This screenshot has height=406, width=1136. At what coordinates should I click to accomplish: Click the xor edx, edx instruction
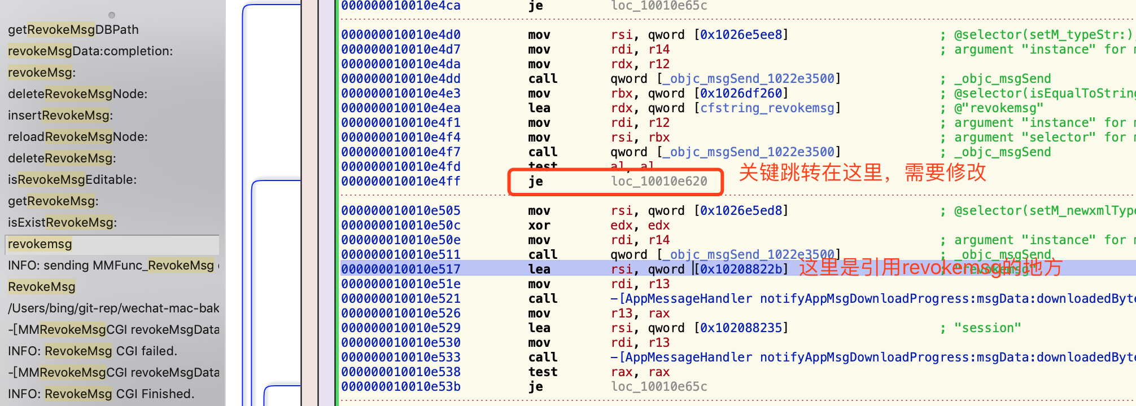599,225
